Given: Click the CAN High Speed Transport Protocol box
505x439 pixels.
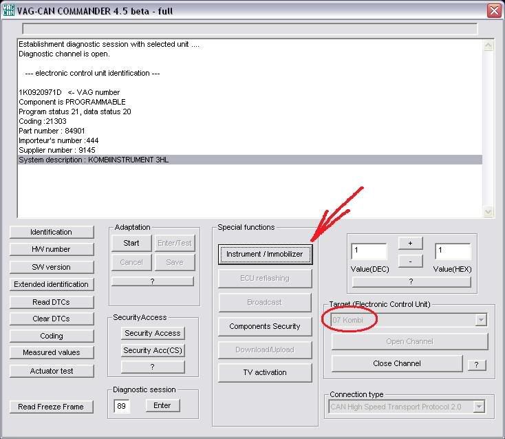Looking at the screenshot, I should [x=407, y=407].
